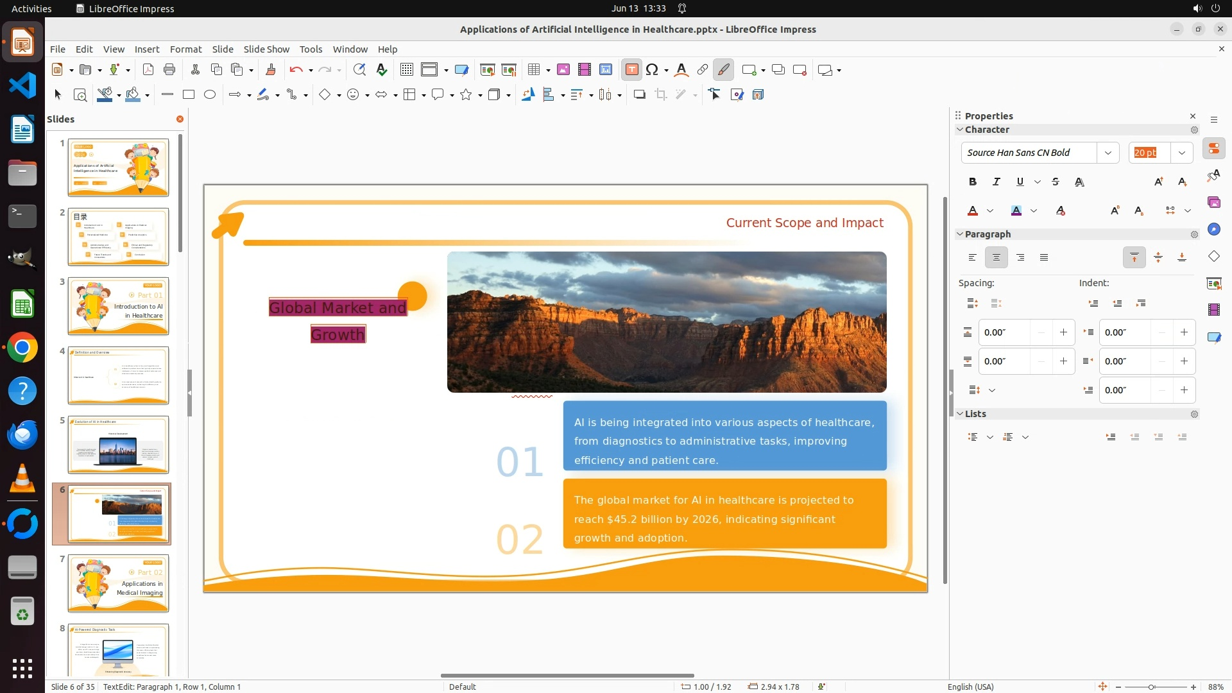Open the font size dropdown
Screen dimensions: 1232x693
pyautogui.click(x=1181, y=153)
